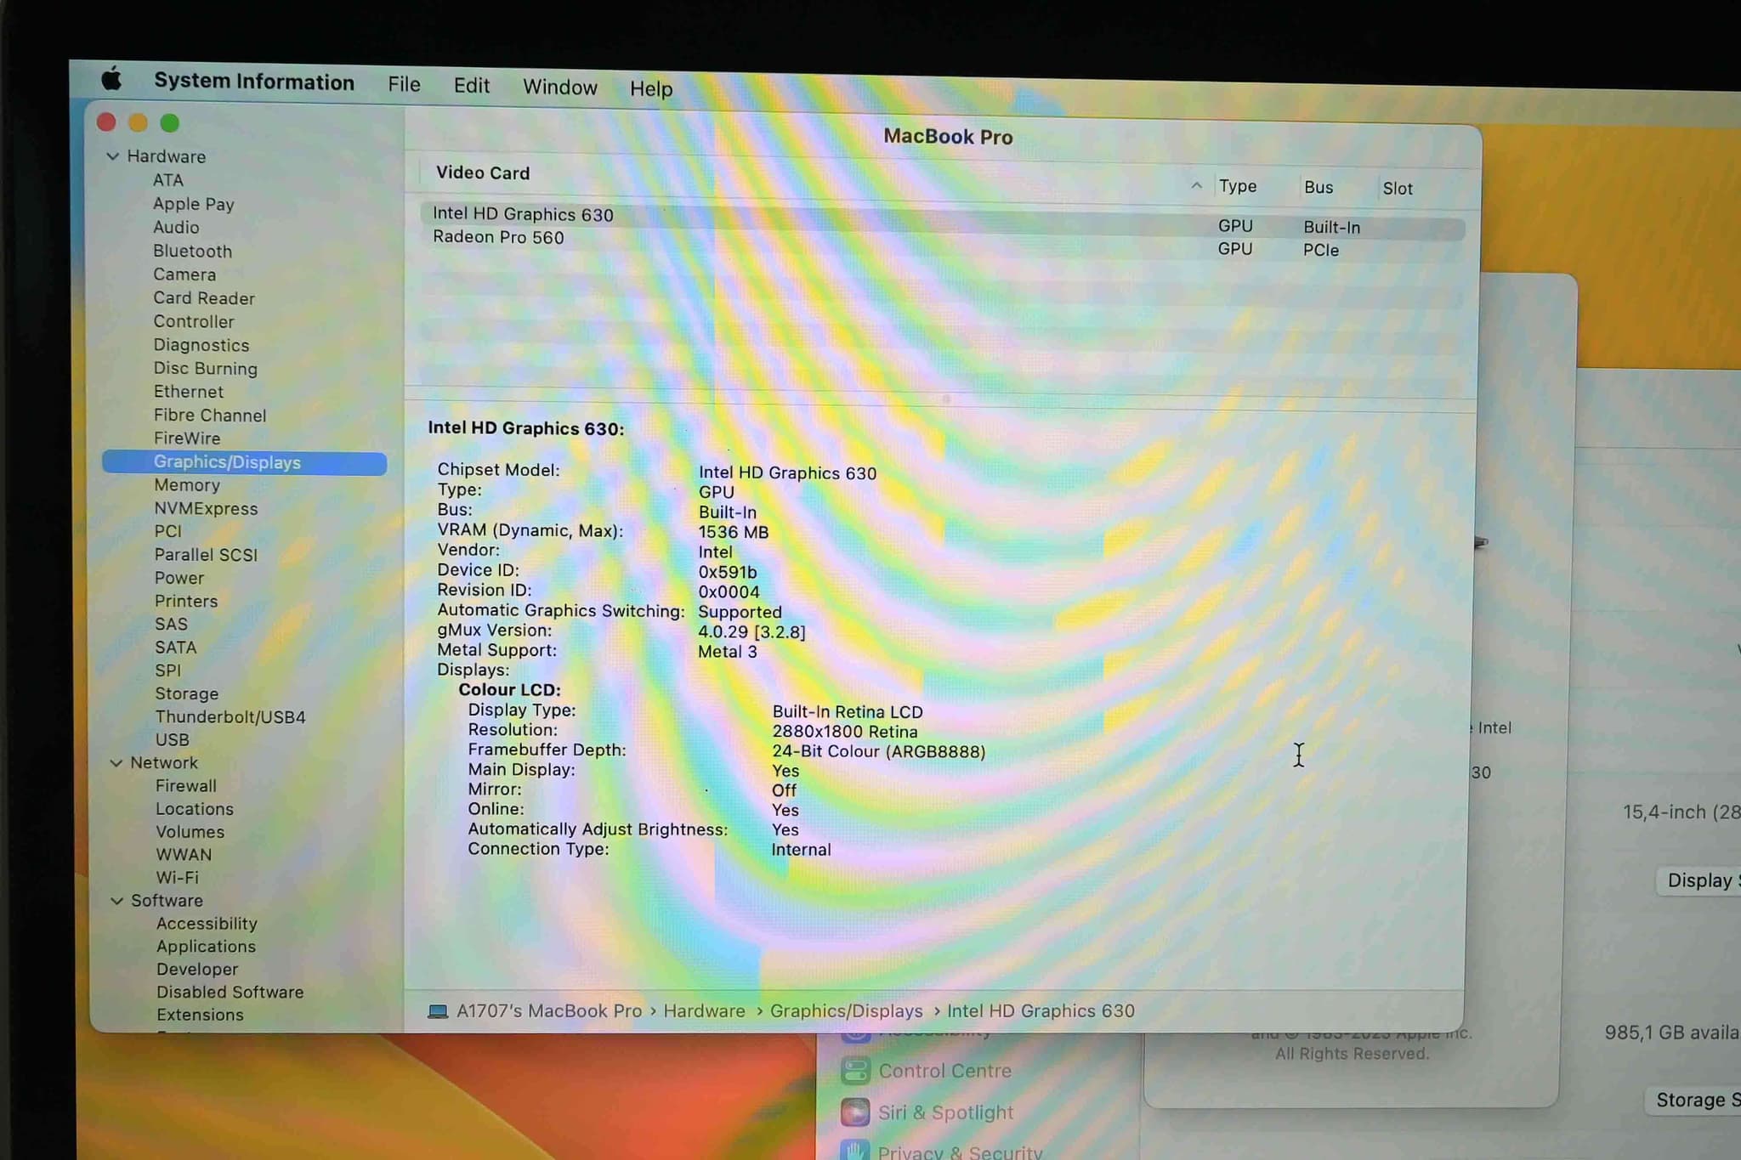Select Graphics/Displays in the sidebar
The width and height of the screenshot is (1741, 1160).
coord(244,462)
